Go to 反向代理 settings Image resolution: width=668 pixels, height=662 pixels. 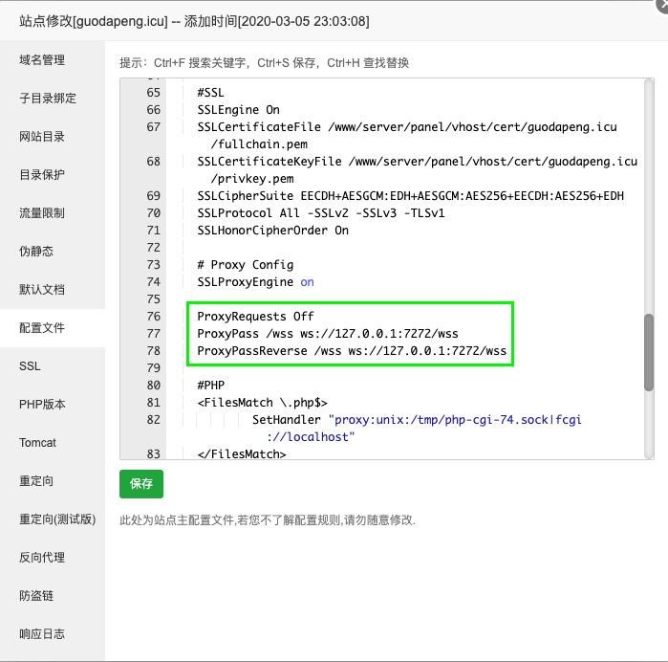[x=43, y=558]
